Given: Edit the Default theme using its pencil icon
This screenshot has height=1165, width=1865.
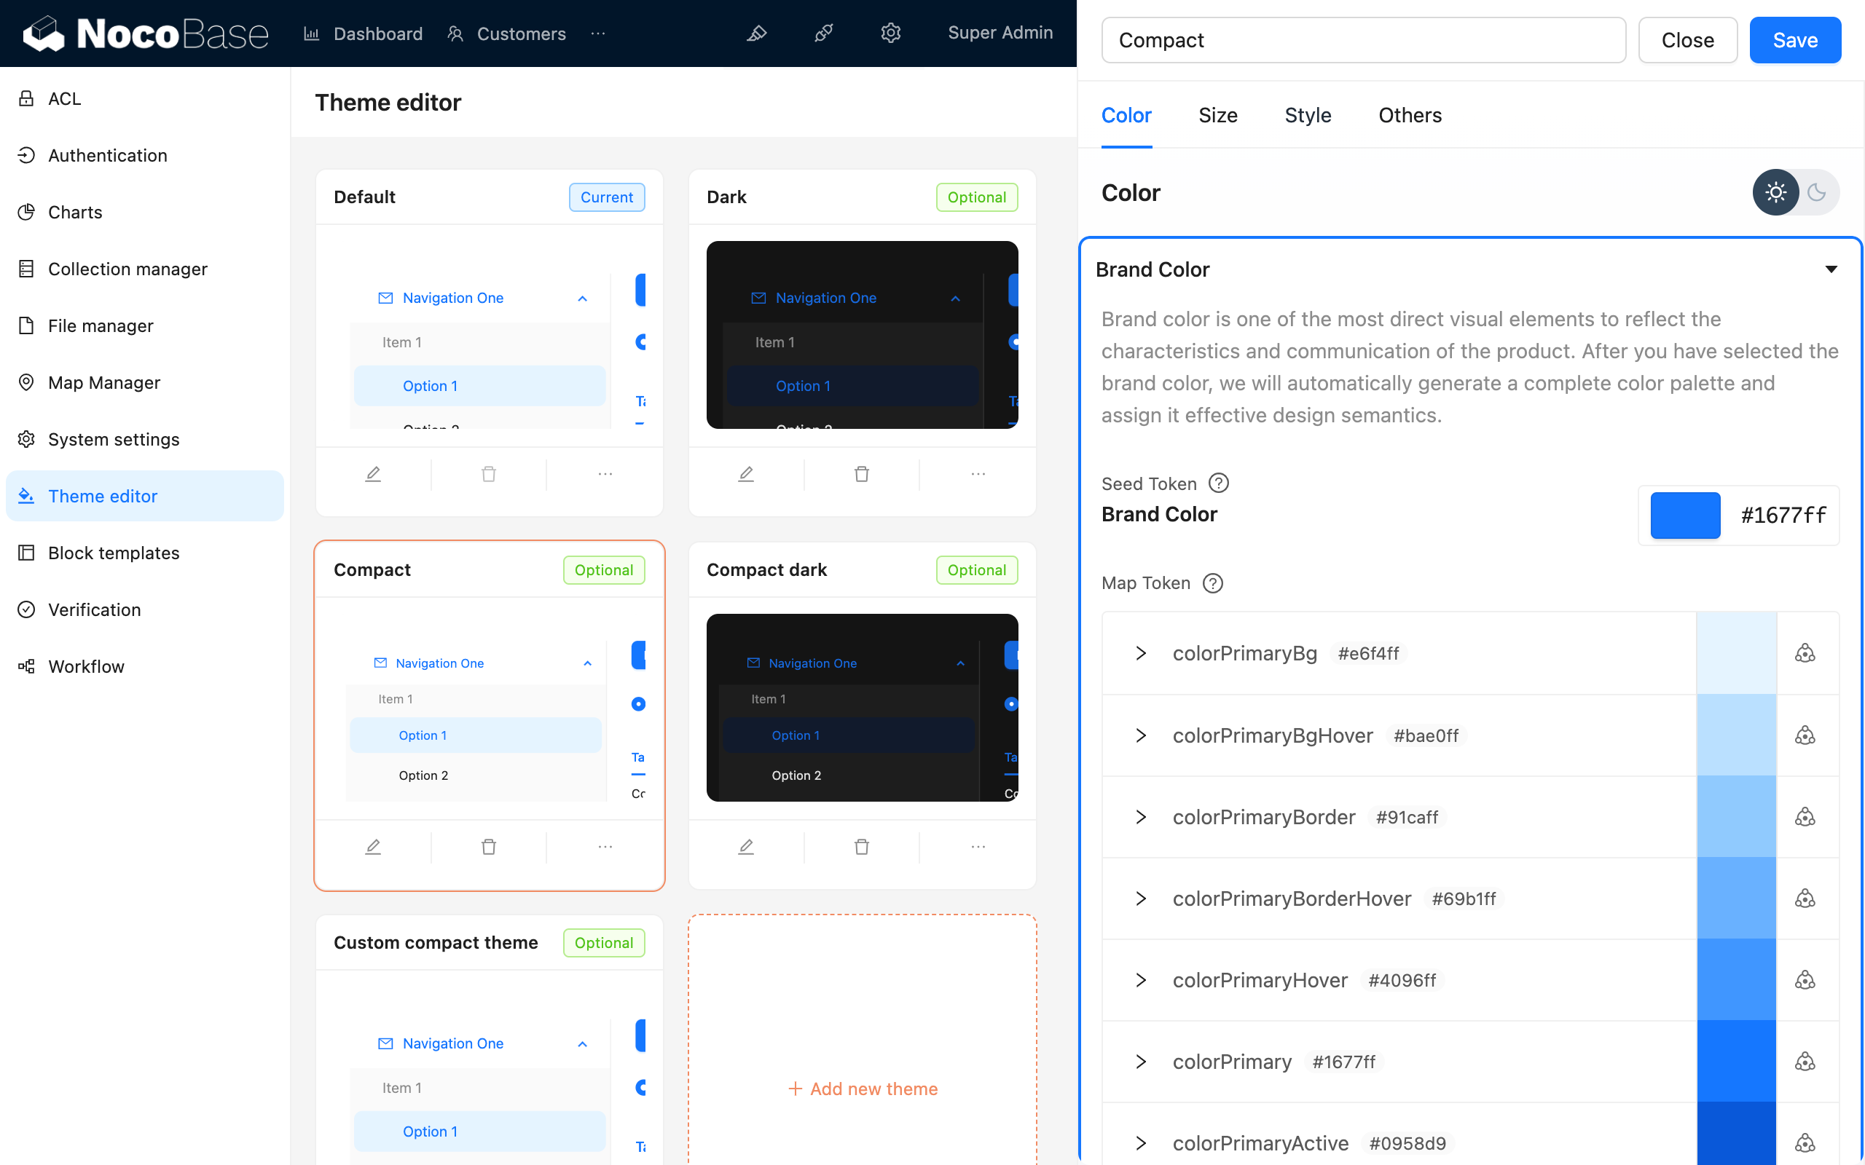Looking at the screenshot, I should [x=373, y=473].
